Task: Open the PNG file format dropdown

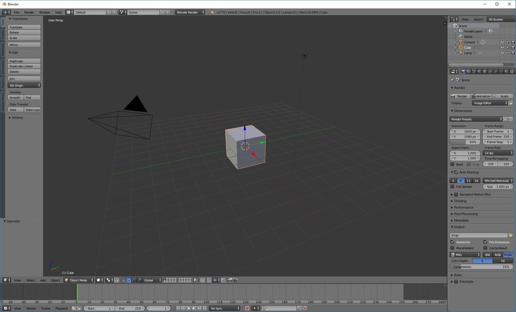Action: tap(465, 255)
